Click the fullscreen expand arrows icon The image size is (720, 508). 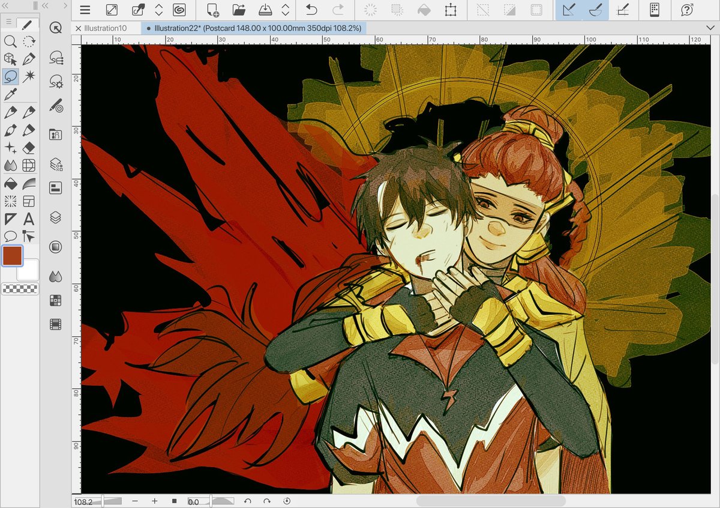pos(112,10)
